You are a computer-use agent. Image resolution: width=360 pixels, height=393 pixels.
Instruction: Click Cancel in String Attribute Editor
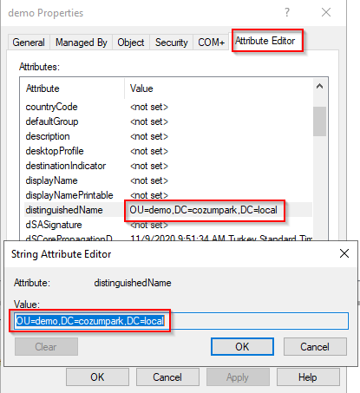[x=315, y=347]
